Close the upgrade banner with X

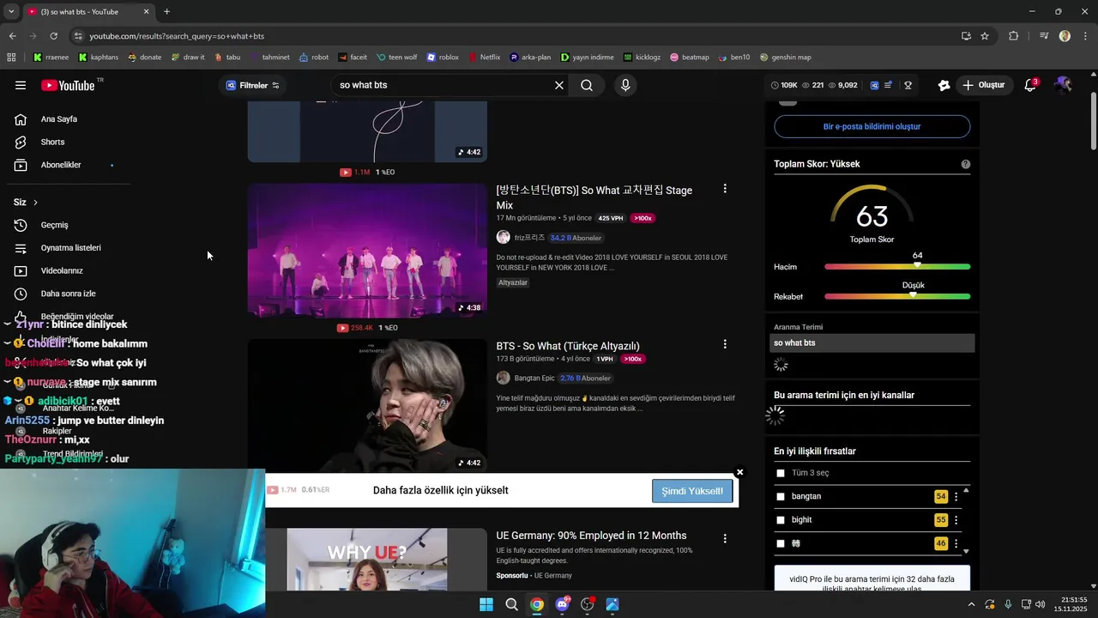pos(739,472)
